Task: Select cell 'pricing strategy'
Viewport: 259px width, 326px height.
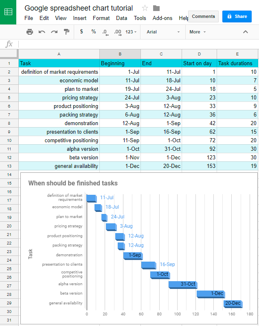Action: [59, 97]
